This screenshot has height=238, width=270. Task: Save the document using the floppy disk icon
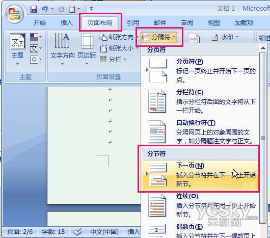[34, 9]
